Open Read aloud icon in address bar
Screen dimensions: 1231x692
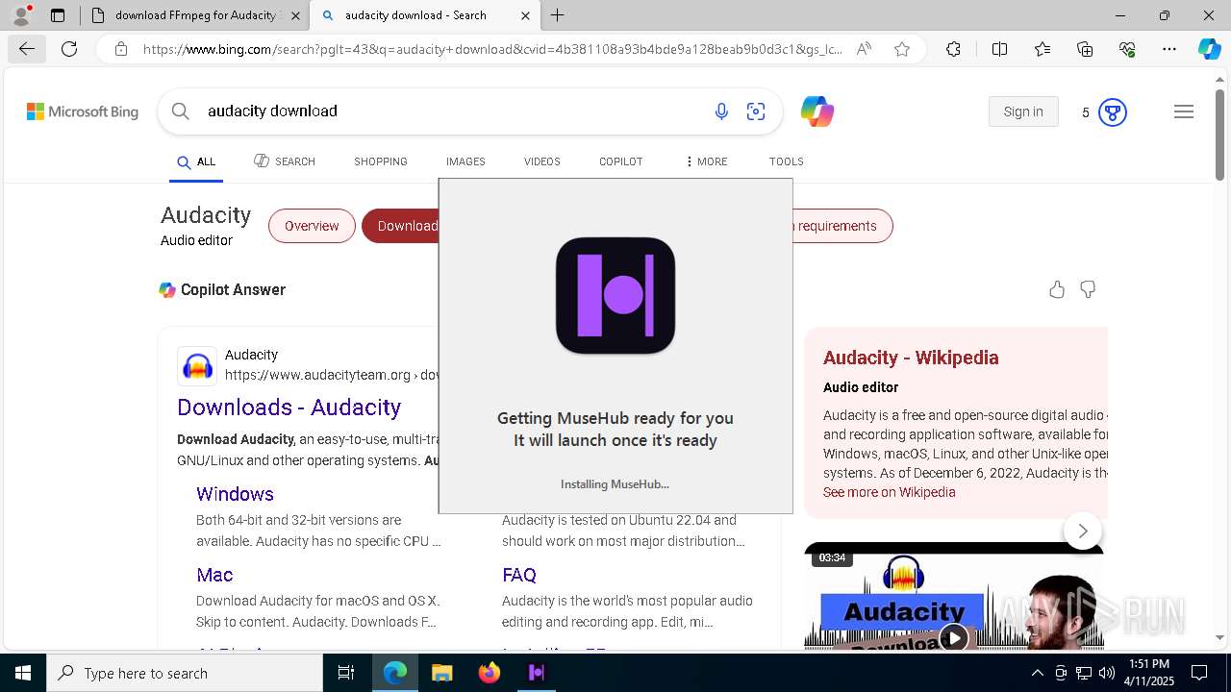coord(864,49)
